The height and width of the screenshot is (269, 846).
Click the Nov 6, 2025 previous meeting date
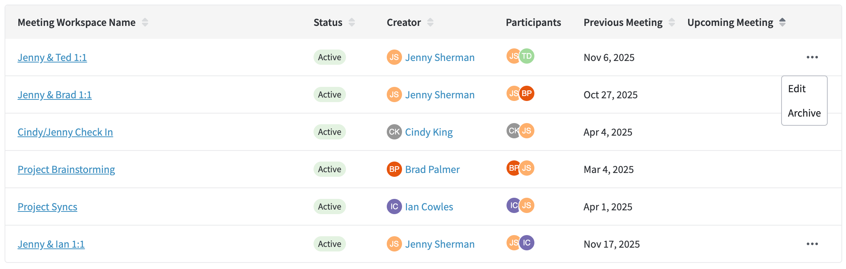pyautogui.click(x=609, y=58)
